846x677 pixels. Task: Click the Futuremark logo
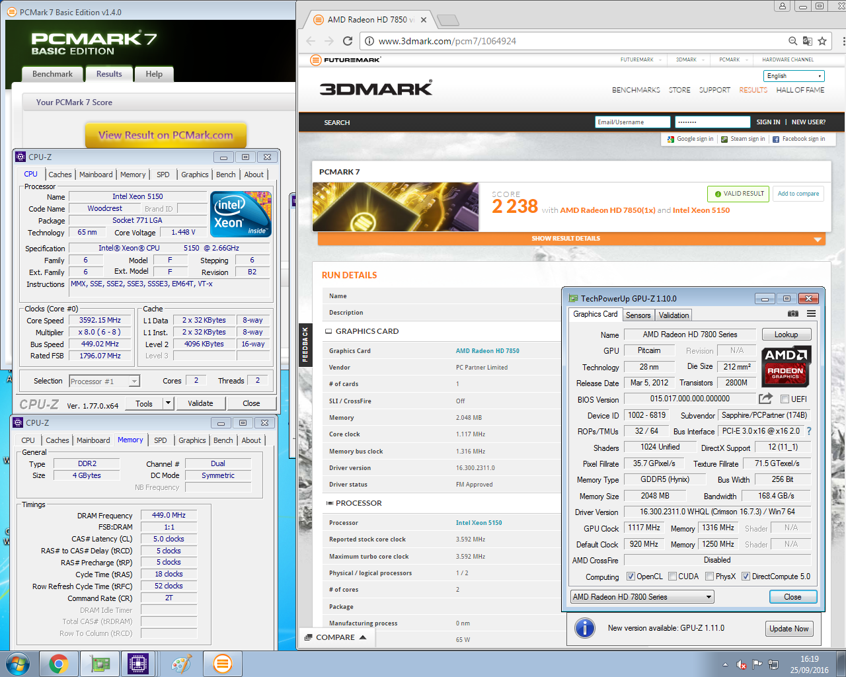click(346, 60)
